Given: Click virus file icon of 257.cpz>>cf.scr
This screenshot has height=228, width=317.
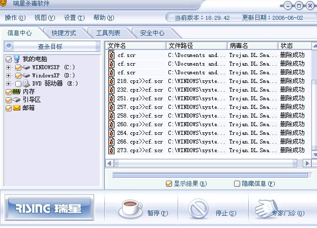Looking at the screenshot, I should coord(111,107).
